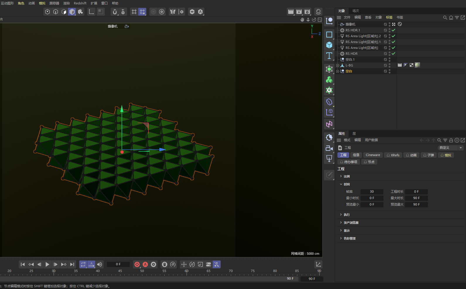Screen dimensions: 466x289
Task: Toggle the loop playback button
Action: (x=83, y=264)
